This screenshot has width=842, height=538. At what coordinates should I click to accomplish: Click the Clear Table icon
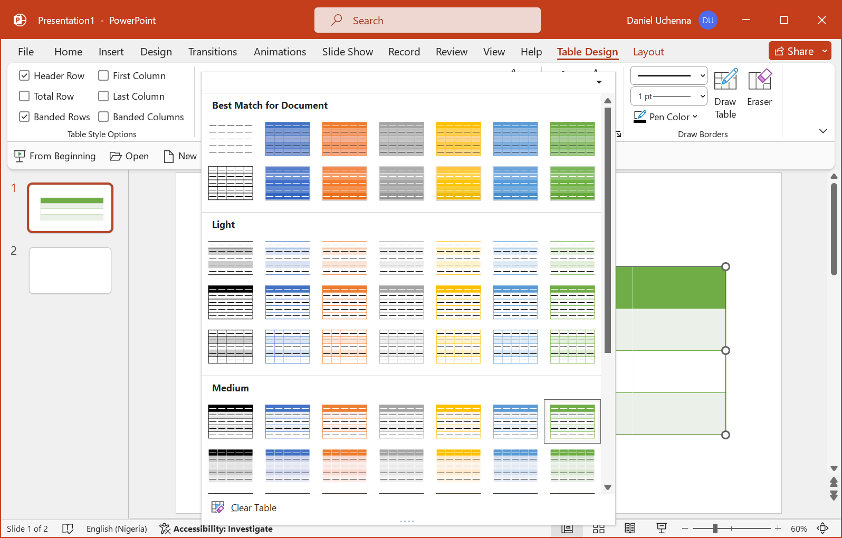tap(218, 507)
